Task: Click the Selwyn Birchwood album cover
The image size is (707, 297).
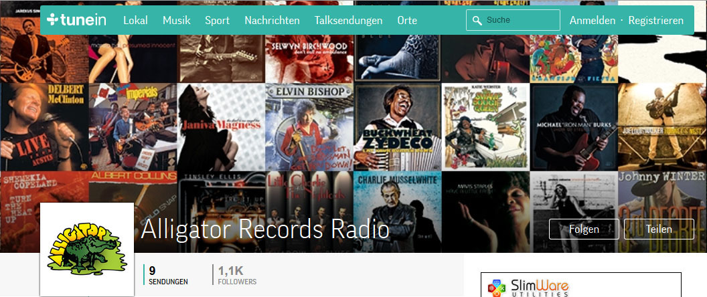Action: pyautogui.click(x=309, y=59)
